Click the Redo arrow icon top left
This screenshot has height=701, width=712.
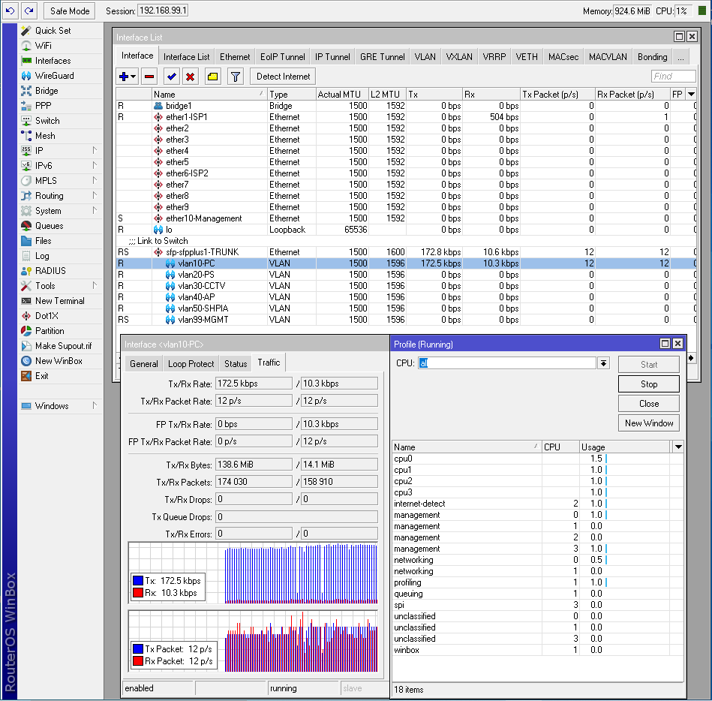coord(28,11)
